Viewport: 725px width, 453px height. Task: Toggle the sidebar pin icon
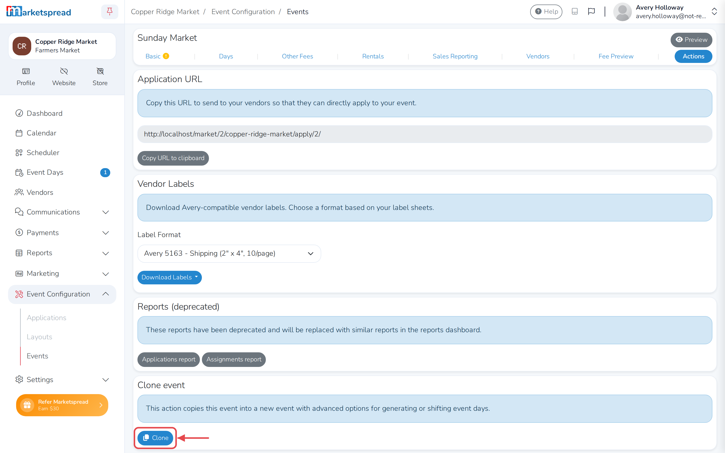coord(110,12)
